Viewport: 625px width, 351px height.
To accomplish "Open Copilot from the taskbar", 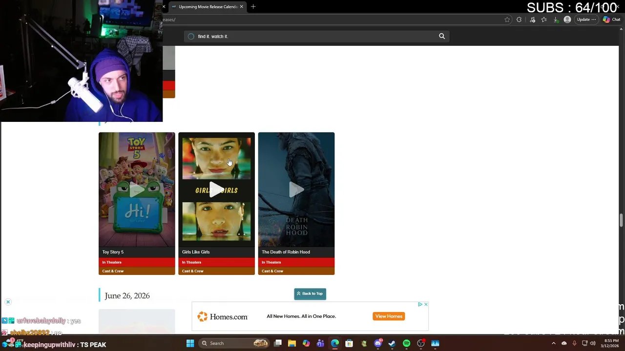I will click(x=306, y=343).
